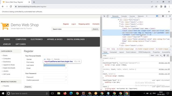Collapse the expanded div class inputs node
Viewport: 172px width, 96px height.
tap(120, 26)
